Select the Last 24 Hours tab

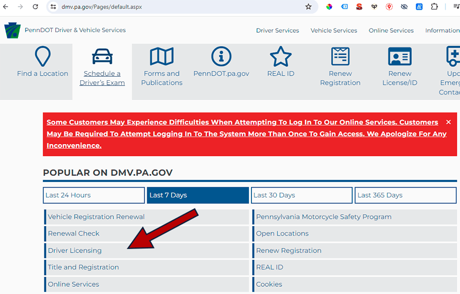[94, 195]
